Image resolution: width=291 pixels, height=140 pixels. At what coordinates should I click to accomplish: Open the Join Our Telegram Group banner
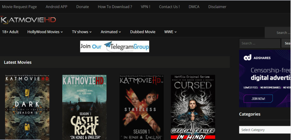pos(115,46)
